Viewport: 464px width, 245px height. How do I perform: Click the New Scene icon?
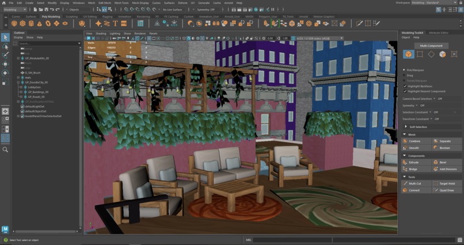point(35,9)
